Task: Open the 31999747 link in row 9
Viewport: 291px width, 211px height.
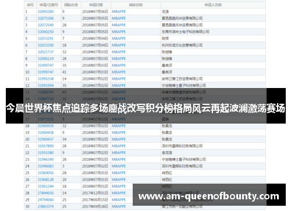Action: click(45, 65)
